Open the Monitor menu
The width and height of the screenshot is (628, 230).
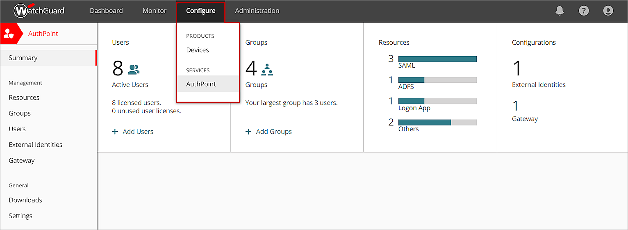click(x=155, y=11)
